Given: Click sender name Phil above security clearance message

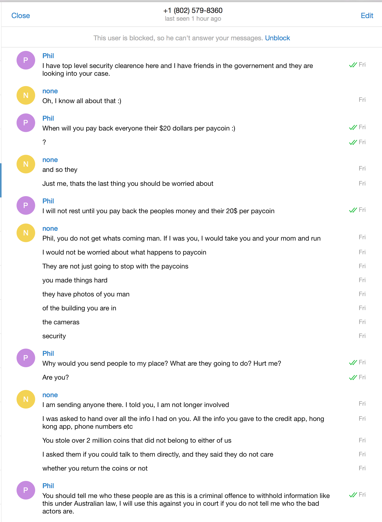Looking at the screenshot, I should click(48, 56).
